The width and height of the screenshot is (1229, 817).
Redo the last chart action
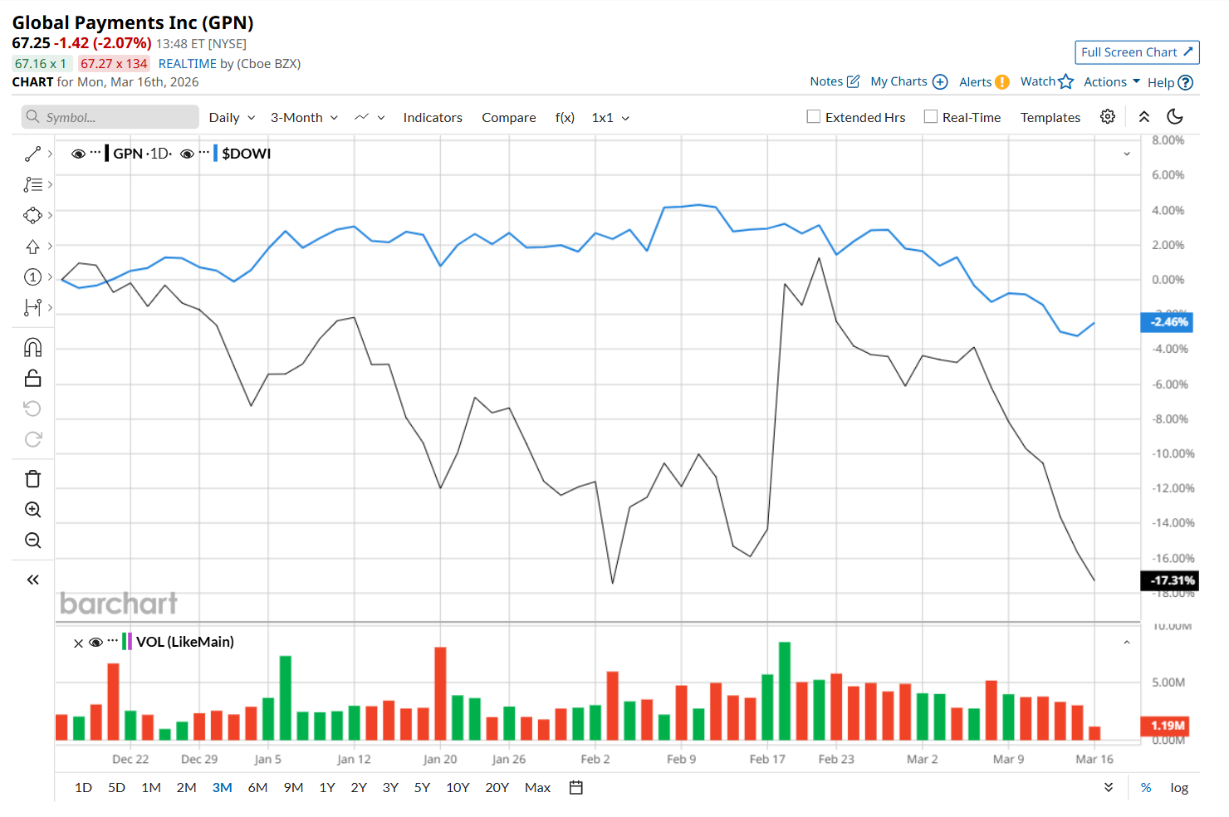[x=32, y=438]
